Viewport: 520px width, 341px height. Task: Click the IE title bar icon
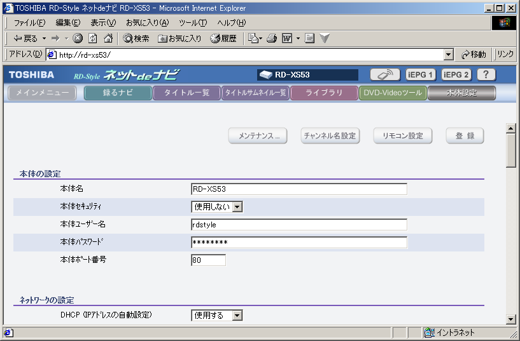[x=8, y=8]
